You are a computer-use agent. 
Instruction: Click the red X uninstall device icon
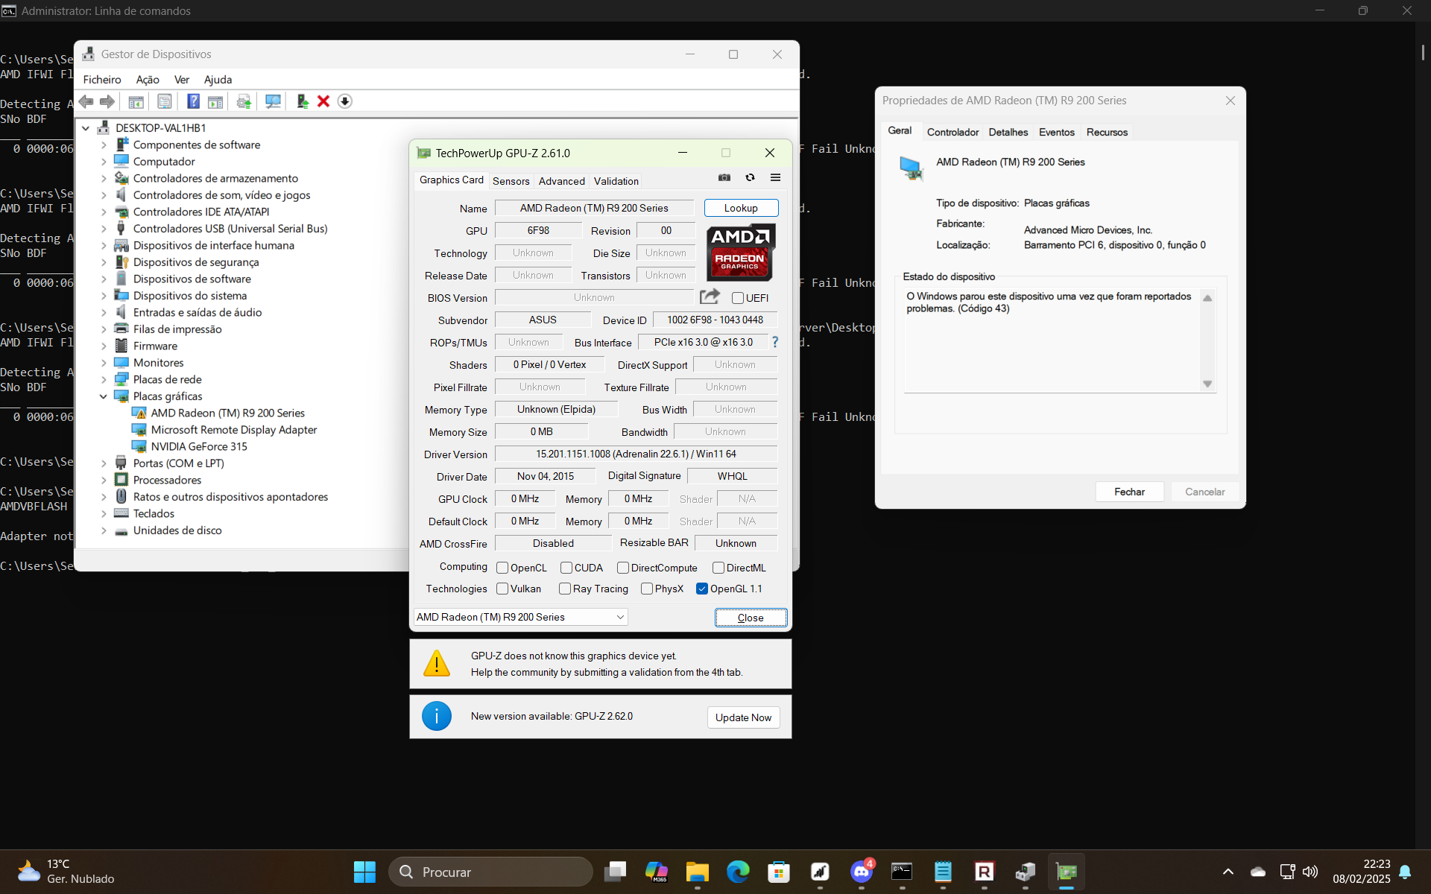(323, 101)
